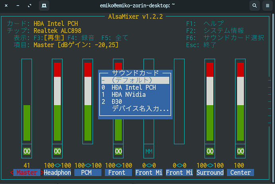
Task: Click the terminal vertical scrollbar
Action: tap(274, 98)
